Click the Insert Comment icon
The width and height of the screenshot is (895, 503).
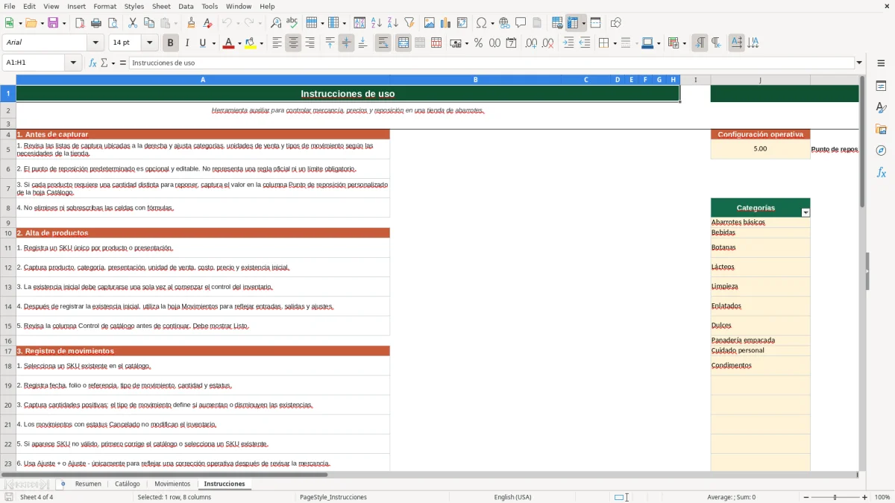pyautogui.click(x=521, y=23)
